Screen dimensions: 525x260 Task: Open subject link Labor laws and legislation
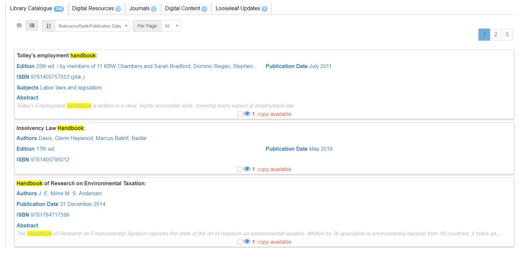pos(71,88)
